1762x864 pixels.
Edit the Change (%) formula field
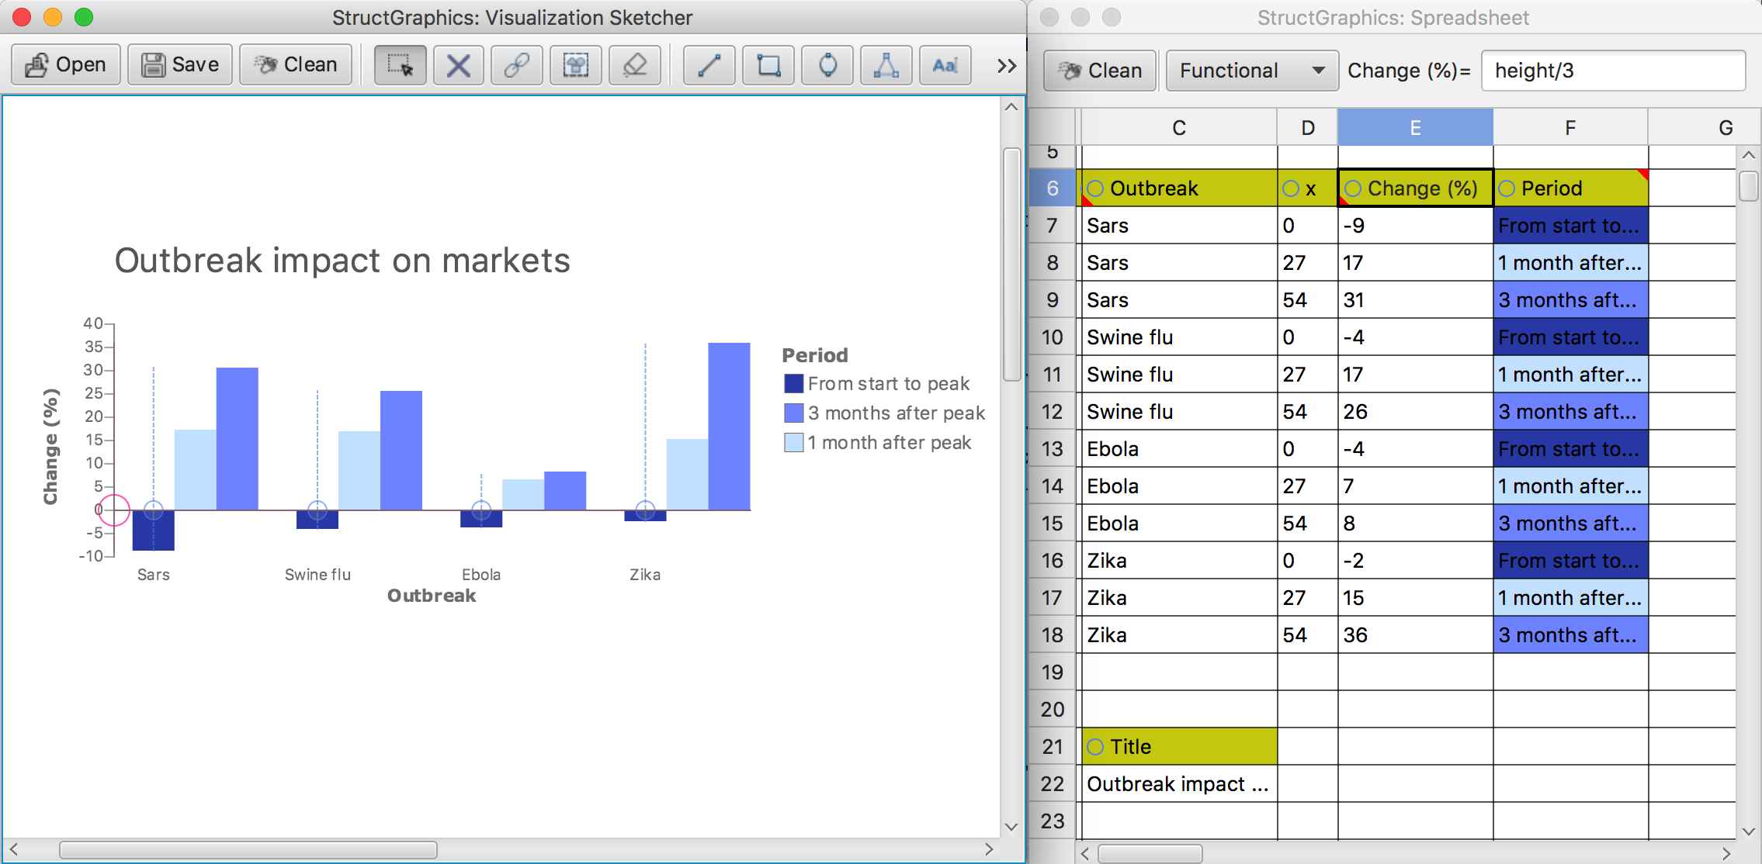pos(1613,71)
